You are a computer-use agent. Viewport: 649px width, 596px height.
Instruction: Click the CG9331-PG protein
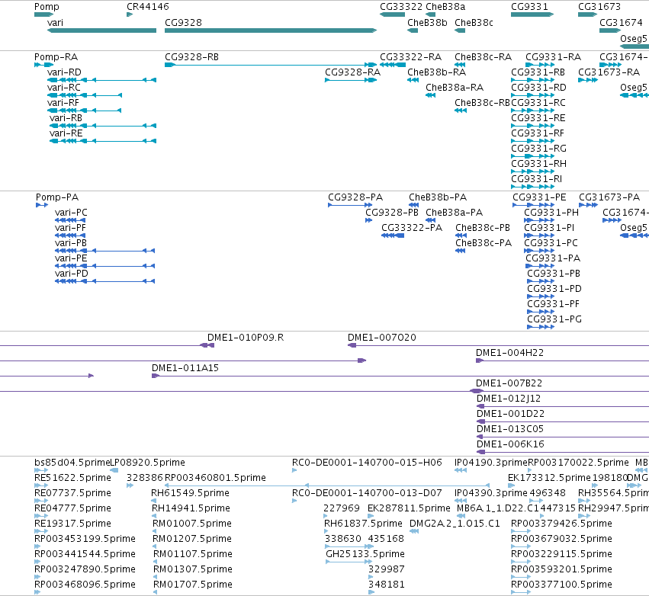point(541,327)
